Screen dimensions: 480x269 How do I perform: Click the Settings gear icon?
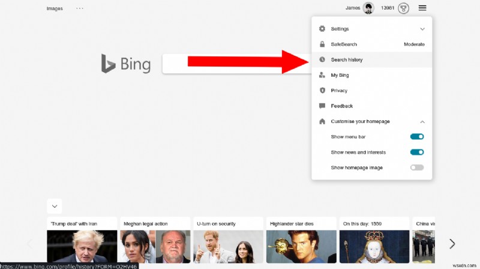click(322, 28)
